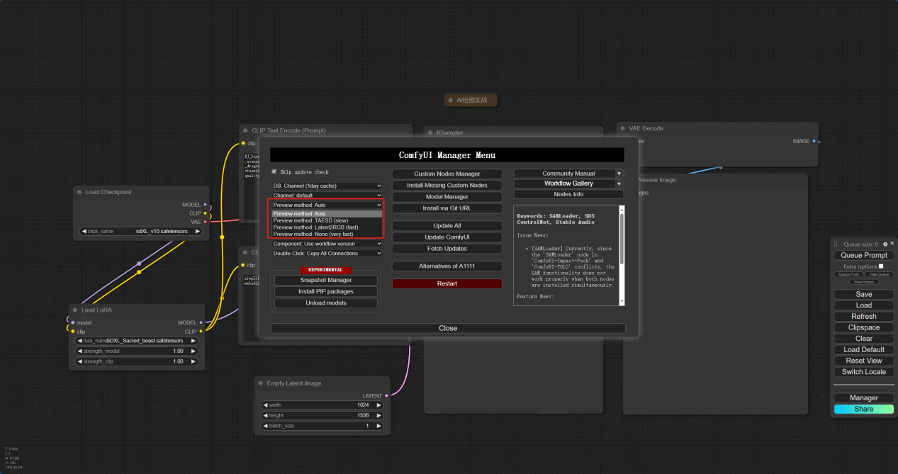The height and width of the screenshot is (474, 898).
Task: Click Unload models button
Action: (x=326, y=303)
